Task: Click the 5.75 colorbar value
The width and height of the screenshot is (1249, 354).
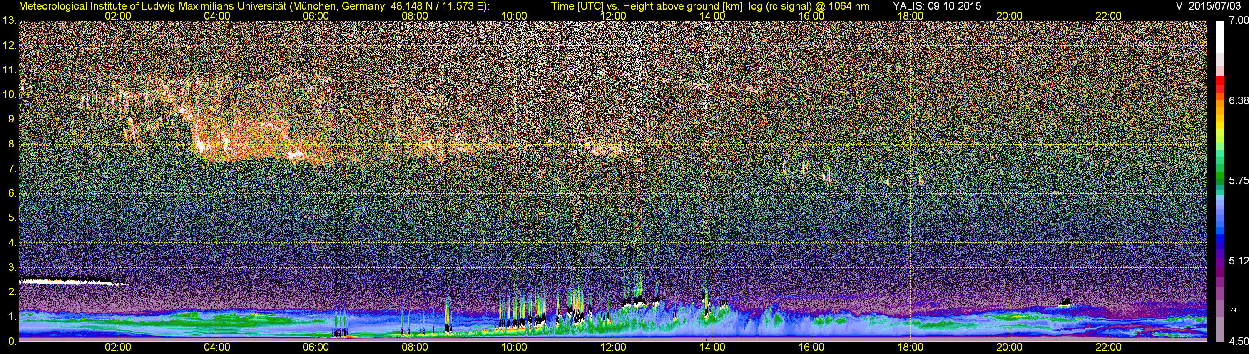Action: 1238,180
